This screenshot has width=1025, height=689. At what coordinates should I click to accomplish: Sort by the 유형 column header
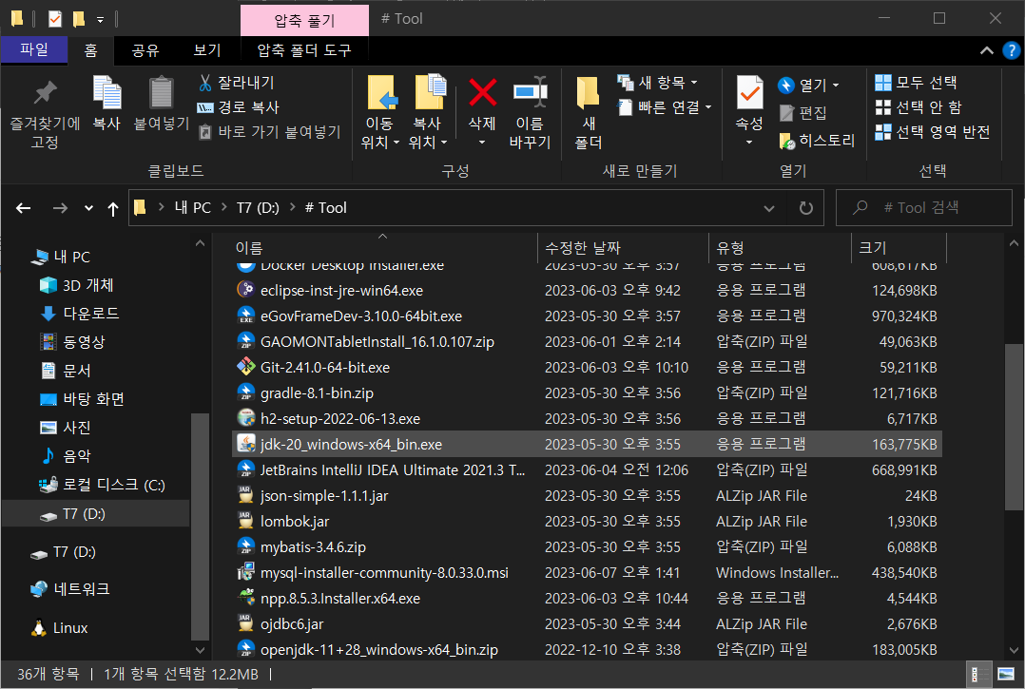[x=780, y=247]
